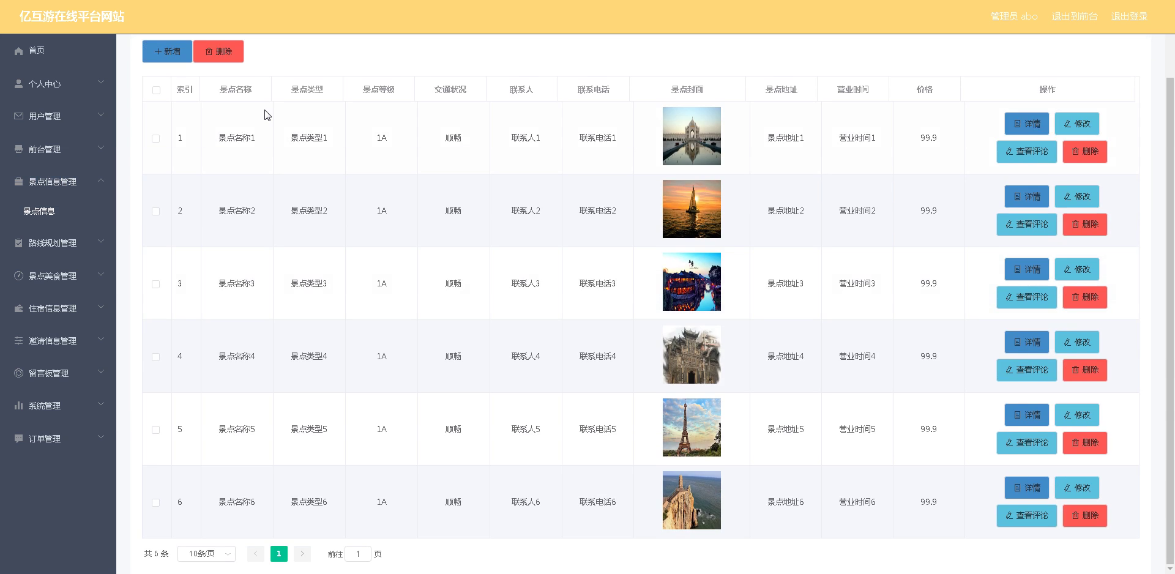Click 查看评论 for 景点名称6
Viewport: 1175px width, 574px height.
(x=1027, y=515)
